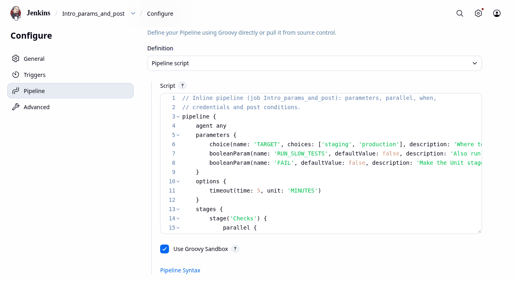Toggle the Use Groovy Sandbox checkbox
515x282 pixels.
pos(165,249)
